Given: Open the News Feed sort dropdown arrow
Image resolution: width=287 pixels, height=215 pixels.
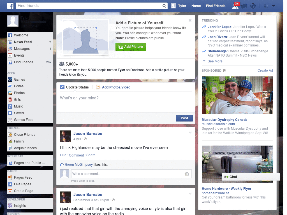Looking at the screenshot, I should 50,42.
